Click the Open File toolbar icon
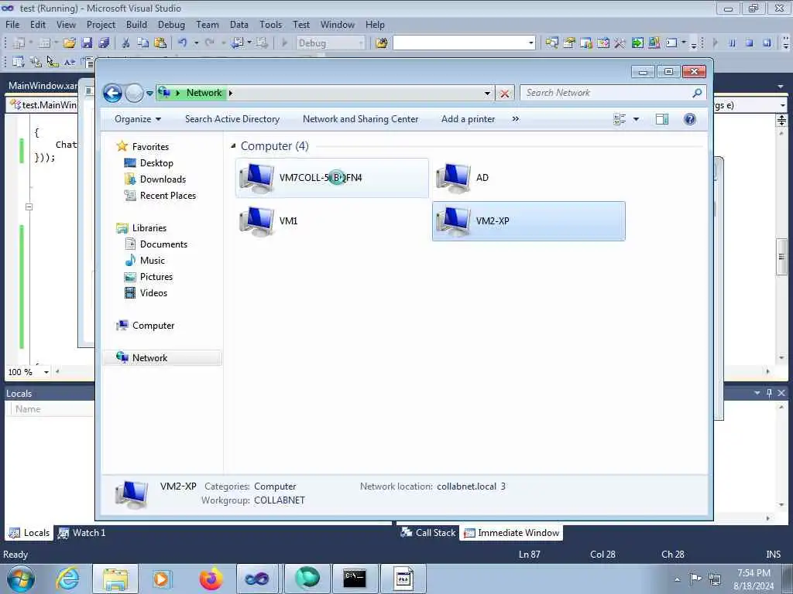793x594 pixels. coord(69,43)
